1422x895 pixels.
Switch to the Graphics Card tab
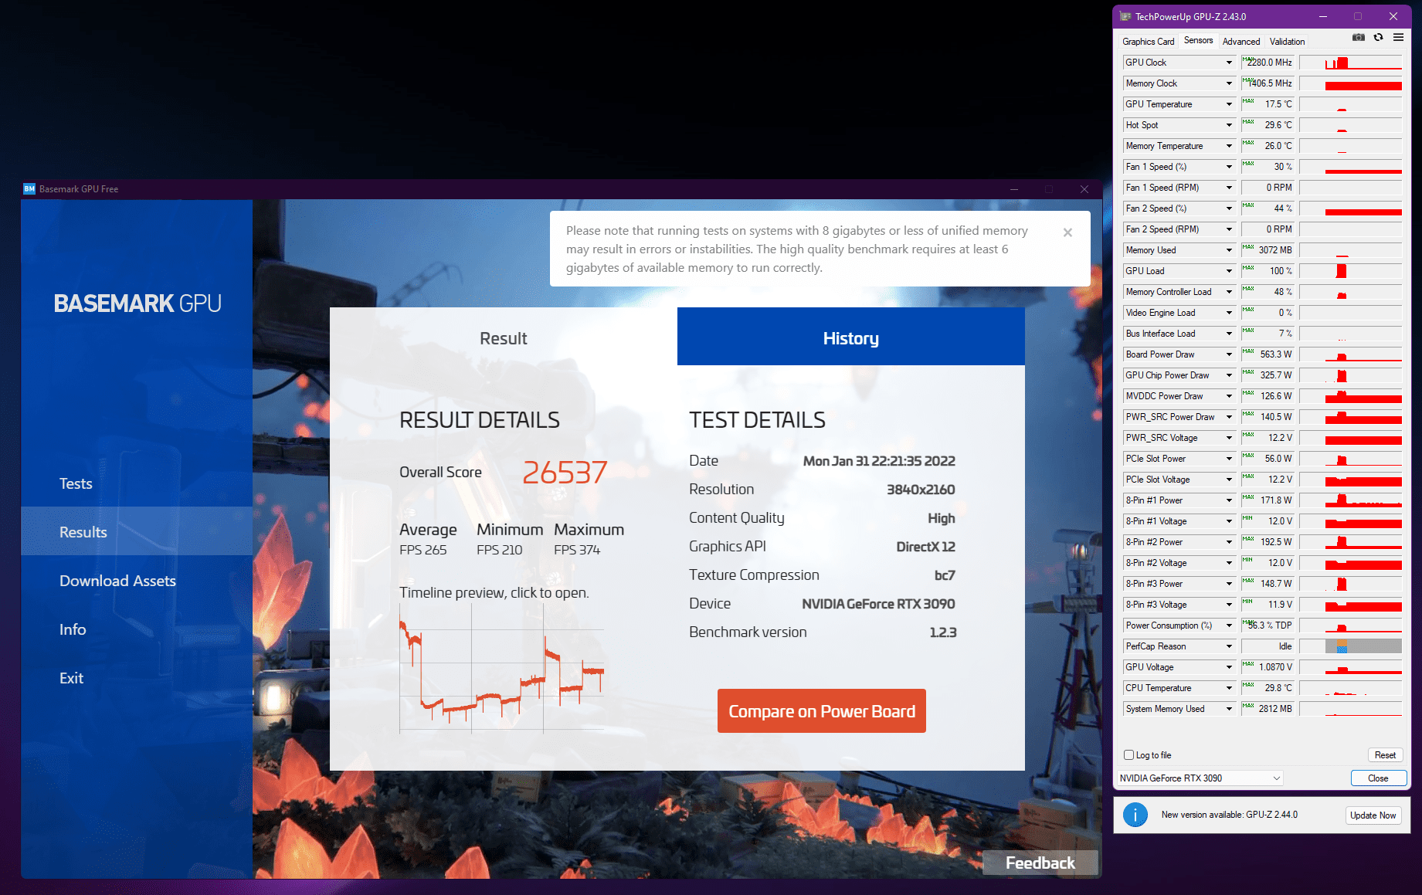[1148, 42]
